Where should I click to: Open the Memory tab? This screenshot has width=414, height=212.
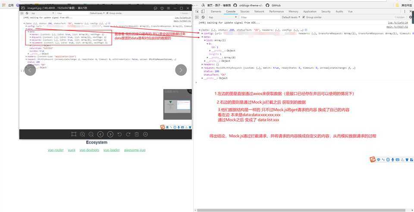(293, 12)
